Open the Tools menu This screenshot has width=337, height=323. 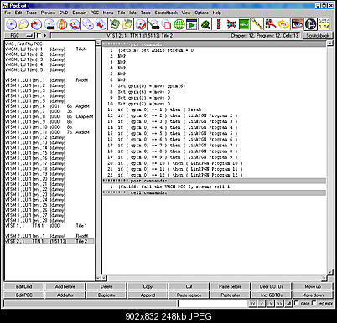pos(146,13)
